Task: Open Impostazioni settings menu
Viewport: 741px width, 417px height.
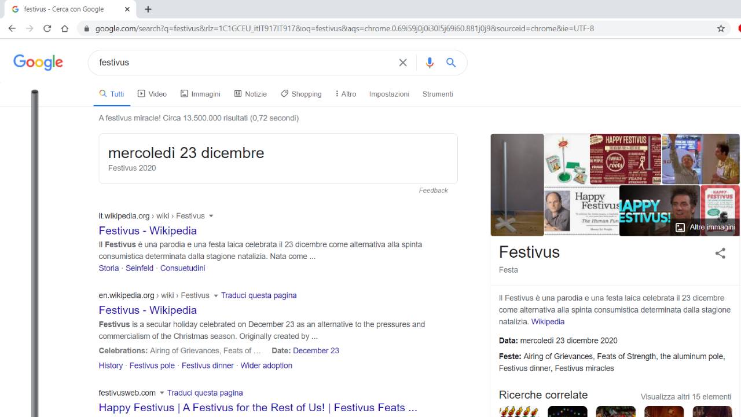Action: click(389, 94)
